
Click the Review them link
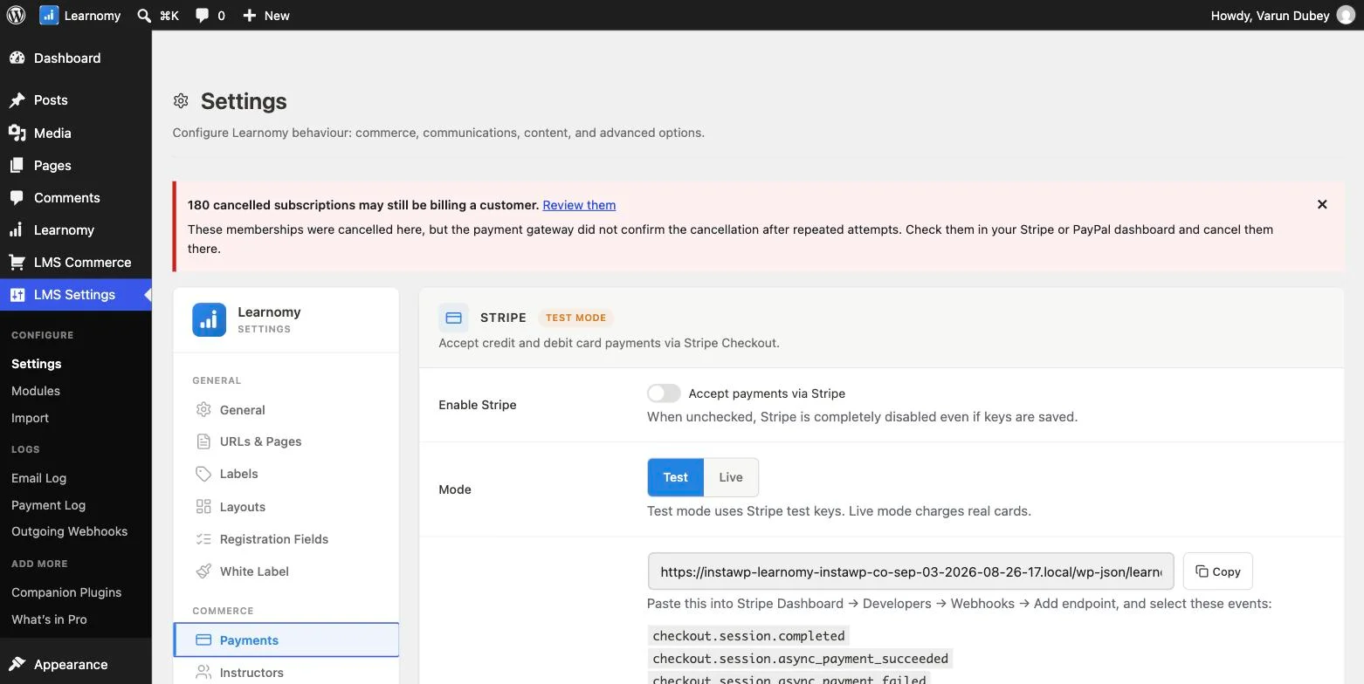tap(579, 205)
